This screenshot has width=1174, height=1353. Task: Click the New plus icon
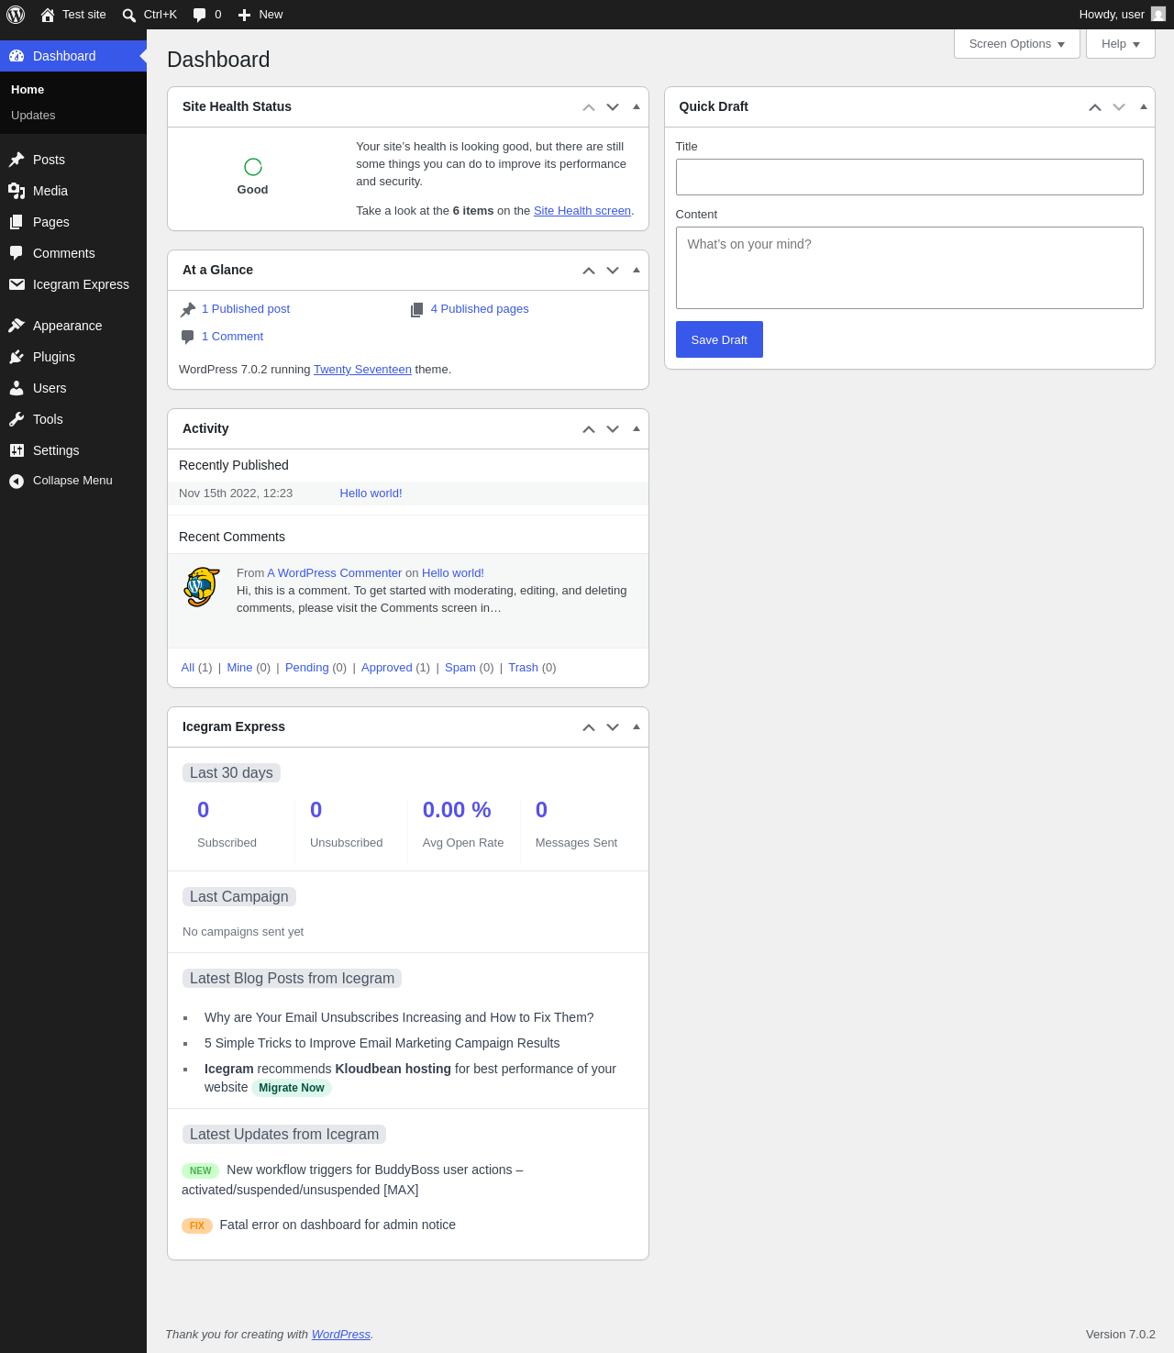[244, 15]
